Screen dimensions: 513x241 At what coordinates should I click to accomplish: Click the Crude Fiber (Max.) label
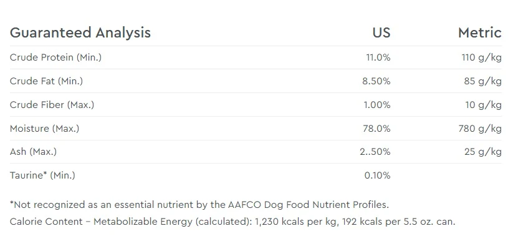point(52,105)
